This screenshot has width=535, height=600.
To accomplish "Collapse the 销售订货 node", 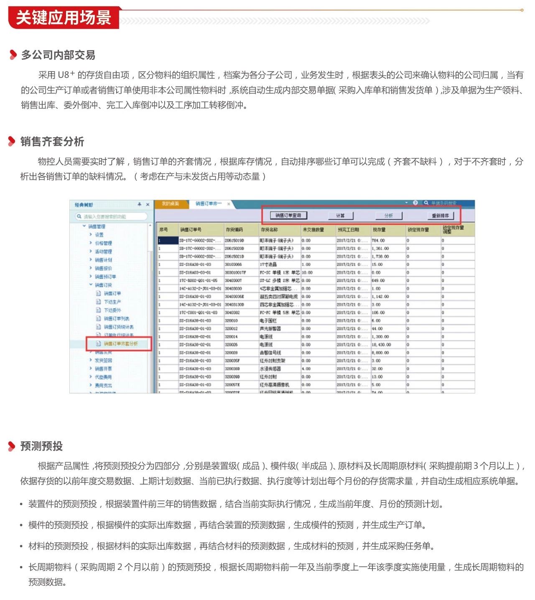I will [x=90, y=285].
